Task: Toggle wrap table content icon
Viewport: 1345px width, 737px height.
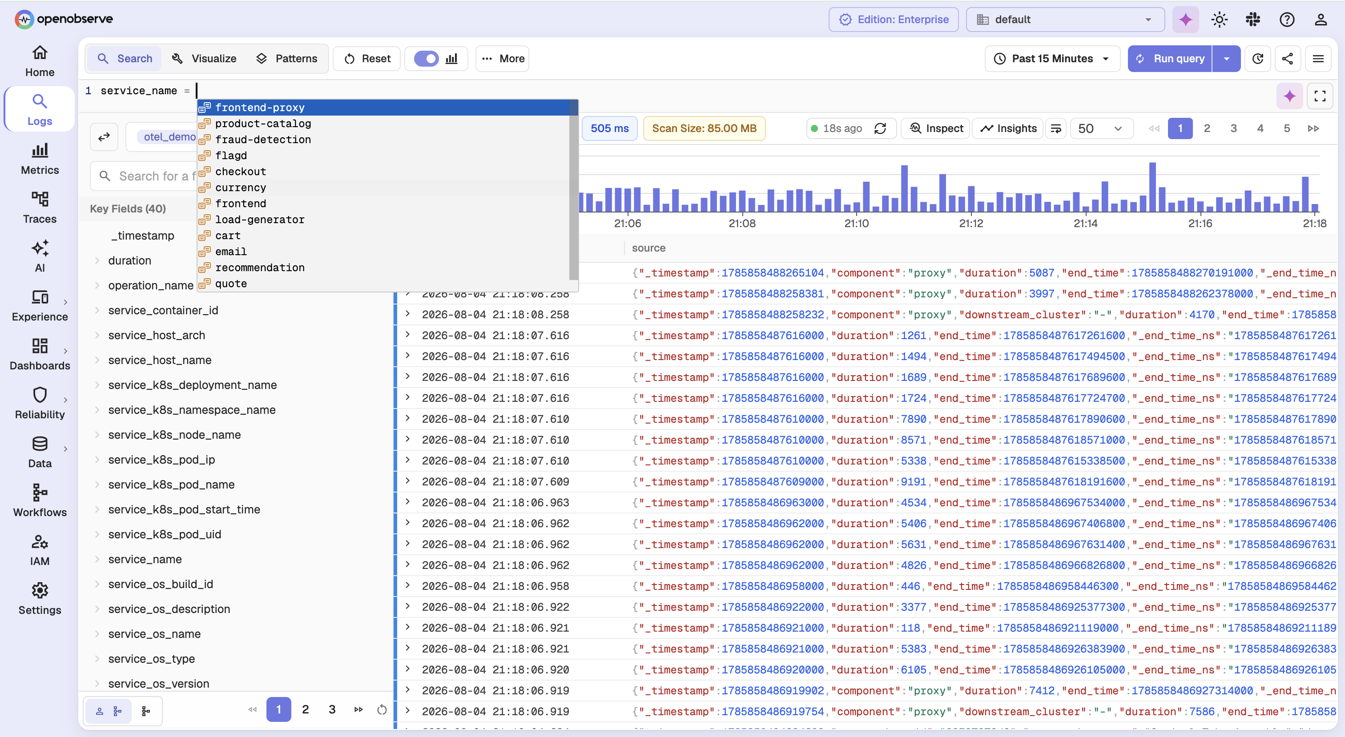Action: click(x=1056, y=128)
